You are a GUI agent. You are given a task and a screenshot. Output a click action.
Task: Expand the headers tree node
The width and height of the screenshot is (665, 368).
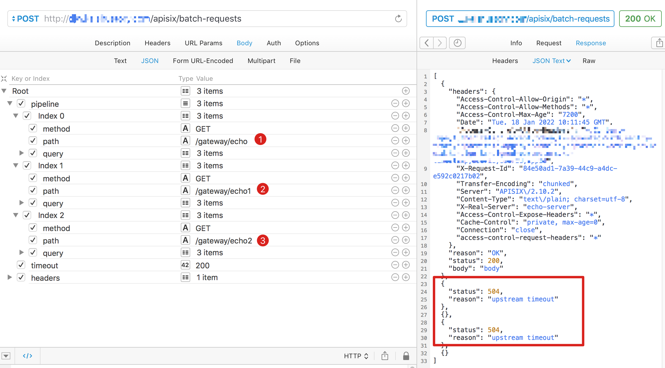9,277
